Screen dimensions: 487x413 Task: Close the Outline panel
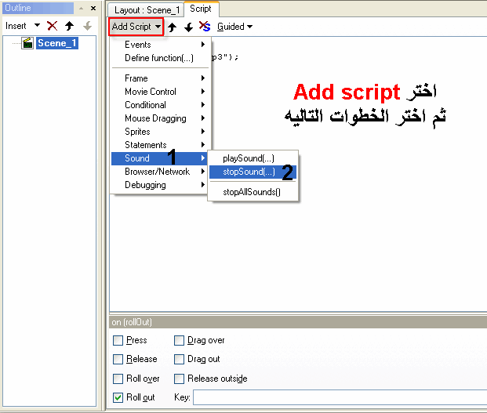coord(93,9)
